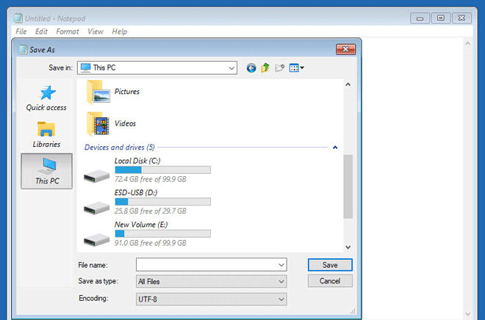The height and width of the screenshot is (320, 485).
Task: Click the 72.4 GB free of 99.9 GB text
Action: coord(151,179)
